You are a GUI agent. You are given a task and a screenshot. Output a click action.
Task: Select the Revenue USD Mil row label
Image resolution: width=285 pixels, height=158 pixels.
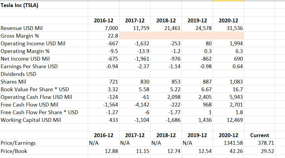(21, 28)
